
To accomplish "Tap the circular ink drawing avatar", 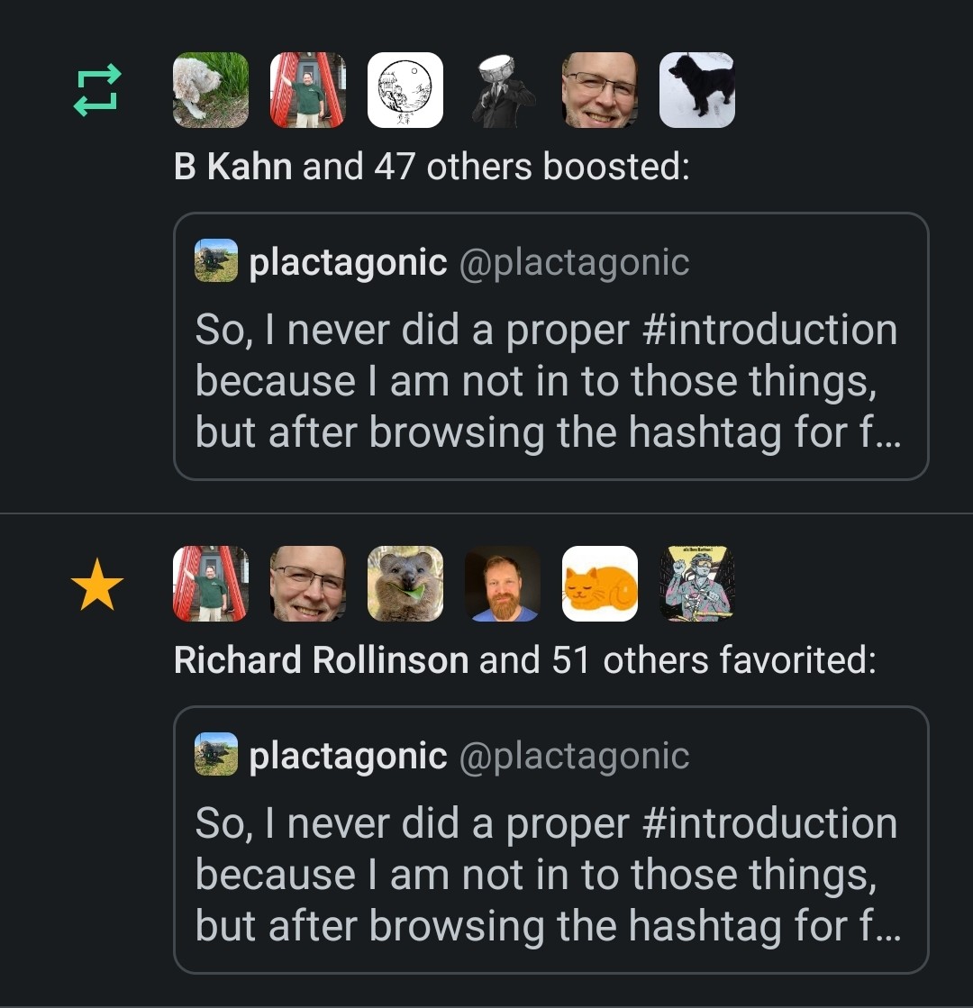I will [405, 90].
